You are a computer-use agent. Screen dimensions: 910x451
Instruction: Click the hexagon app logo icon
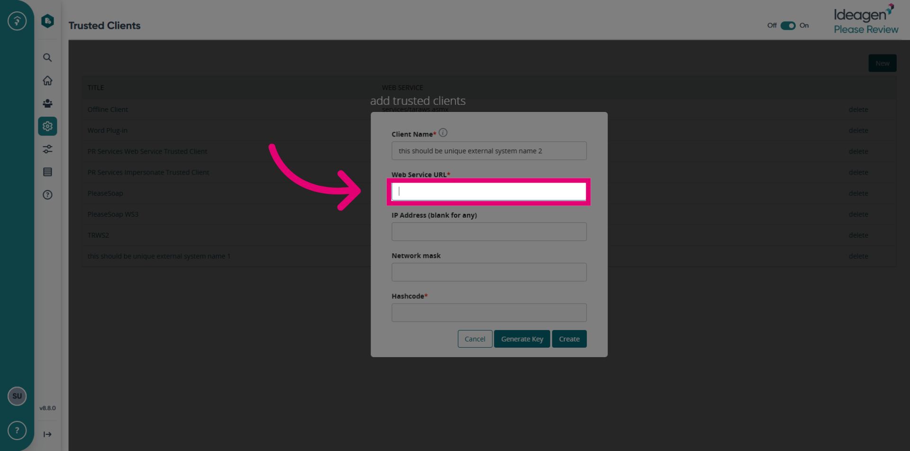47,21
